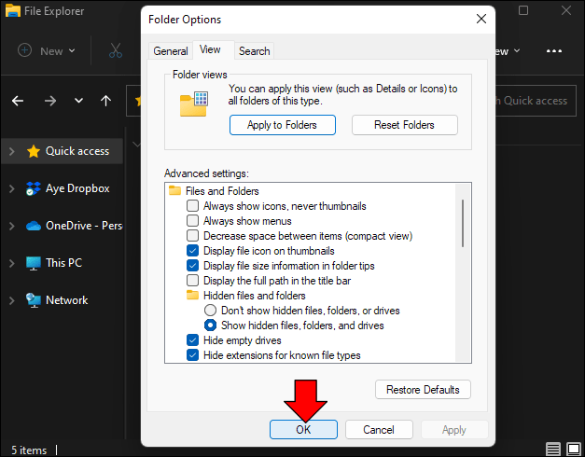This screenshot has height=457, width=585.
Task: Click the Up arrow navigation icon
Action: pyautogui.click(x=106, y=101)
